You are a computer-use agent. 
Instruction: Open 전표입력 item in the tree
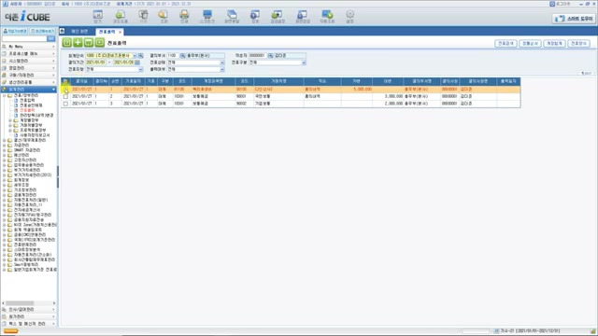(27, 100)
